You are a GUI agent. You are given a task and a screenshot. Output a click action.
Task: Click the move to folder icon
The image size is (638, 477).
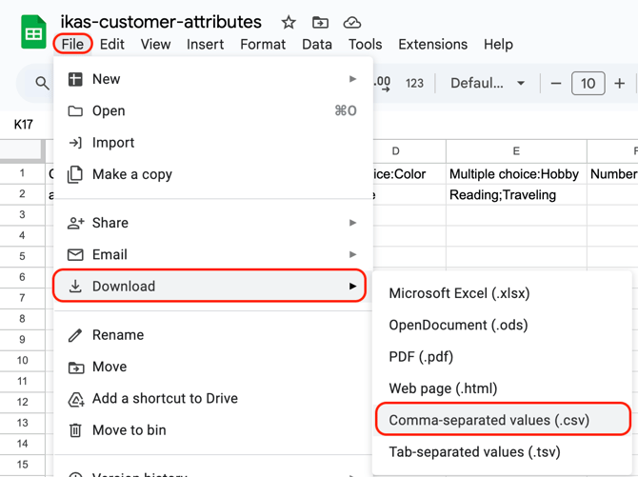click(320, 22)
